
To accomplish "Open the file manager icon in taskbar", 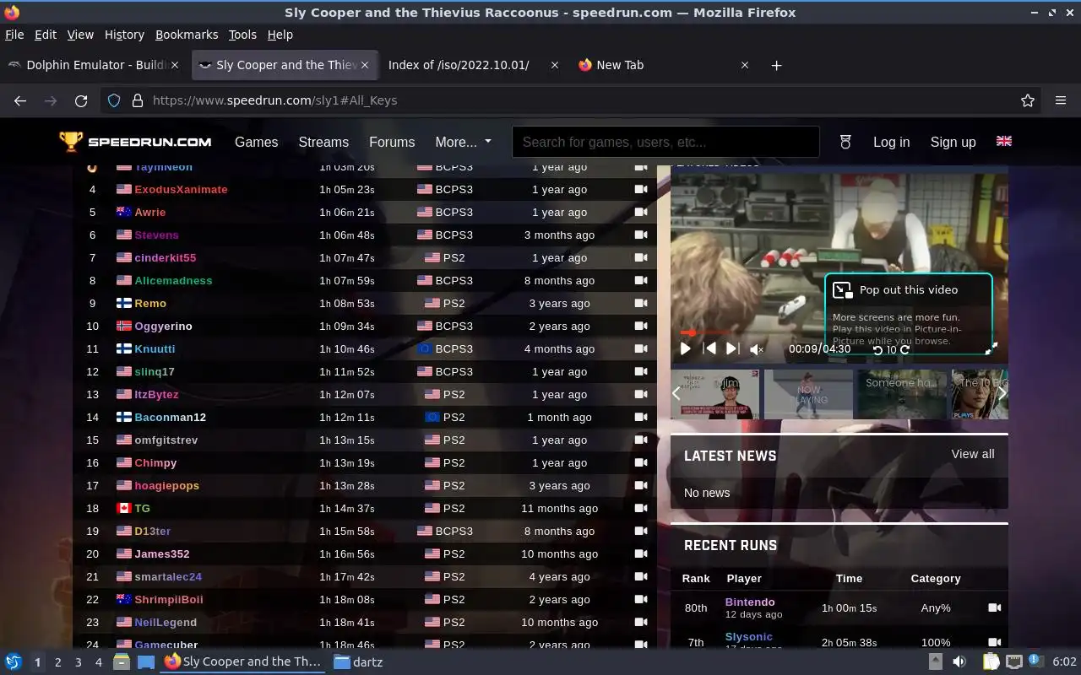I will (x=122, y=662).
